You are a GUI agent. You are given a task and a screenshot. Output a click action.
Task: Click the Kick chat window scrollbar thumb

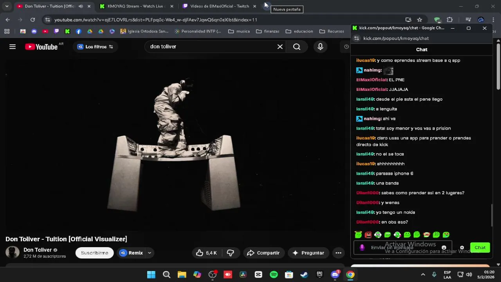click(492, 215)
